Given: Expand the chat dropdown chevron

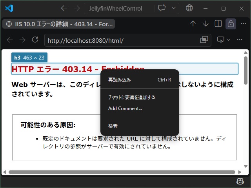Looking at the screenshot, I should click(174, 8).
